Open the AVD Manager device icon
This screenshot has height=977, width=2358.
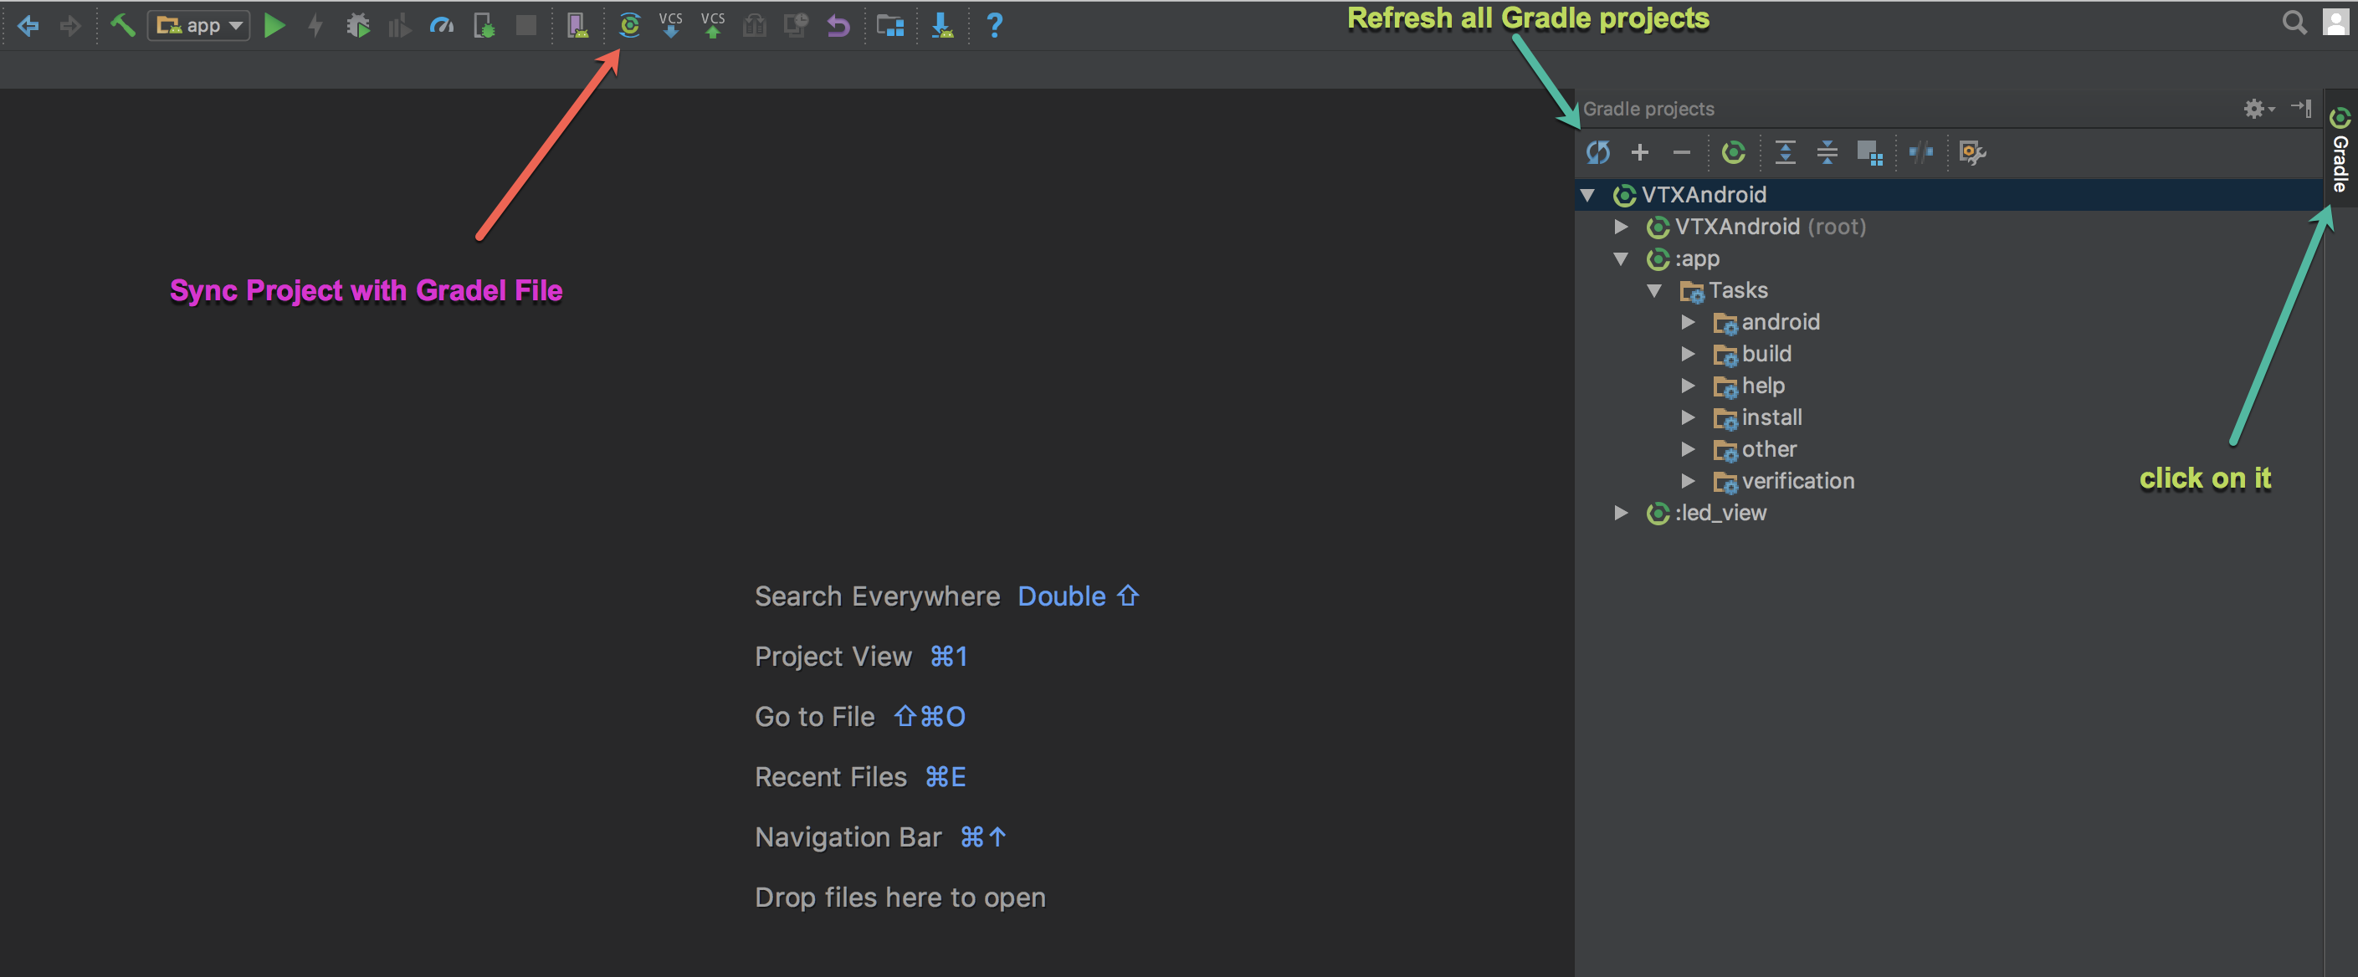(x=577, y=25)
